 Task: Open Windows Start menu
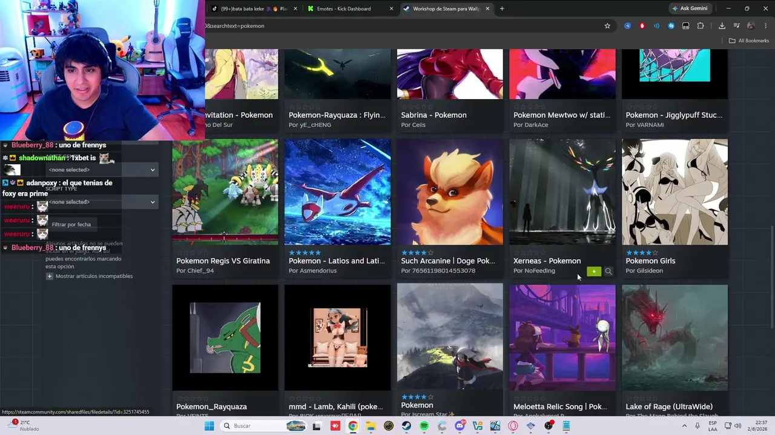pos(209,426)
